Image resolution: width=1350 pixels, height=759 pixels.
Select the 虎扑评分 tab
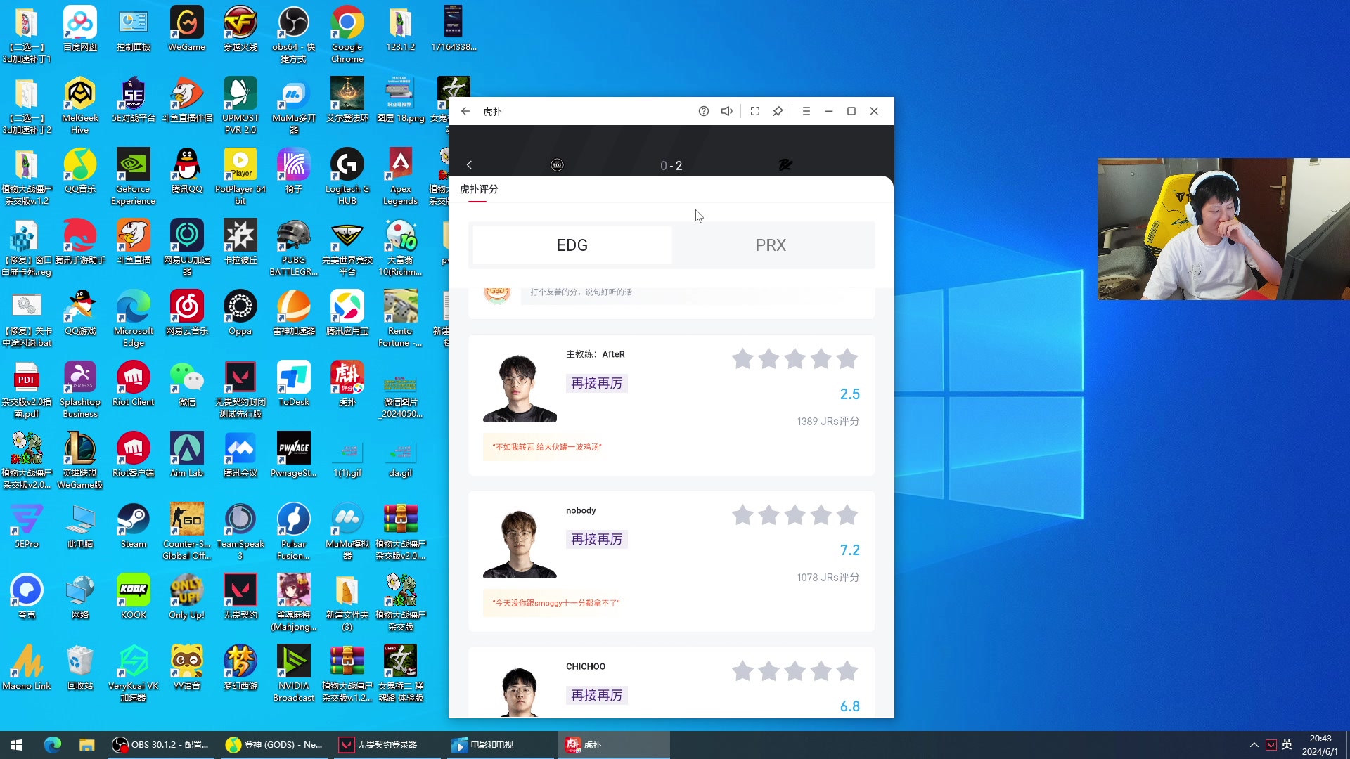[x=479, y=189]
